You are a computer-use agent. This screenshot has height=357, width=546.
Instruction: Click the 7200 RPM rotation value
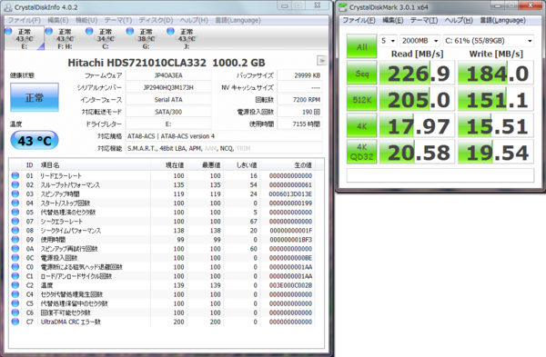pyautogui.click(x=299, y=100)
